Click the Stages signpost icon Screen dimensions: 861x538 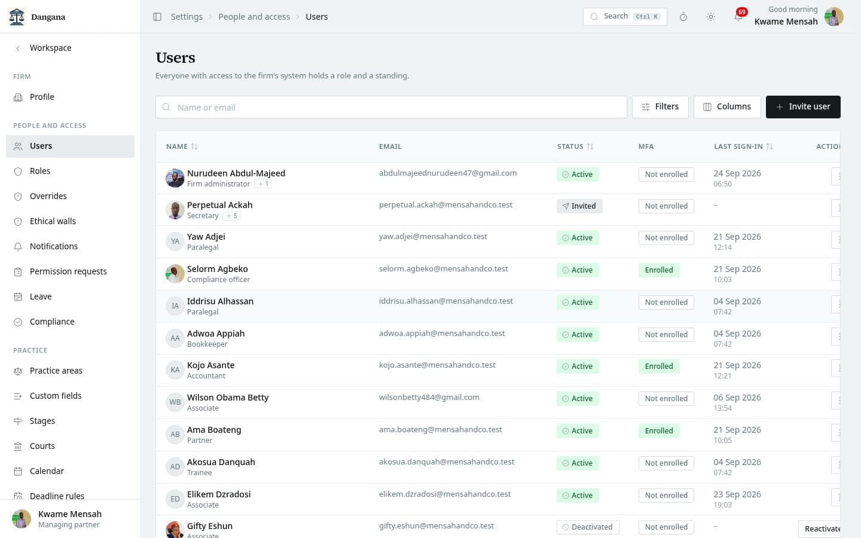[x=18, y=421]
